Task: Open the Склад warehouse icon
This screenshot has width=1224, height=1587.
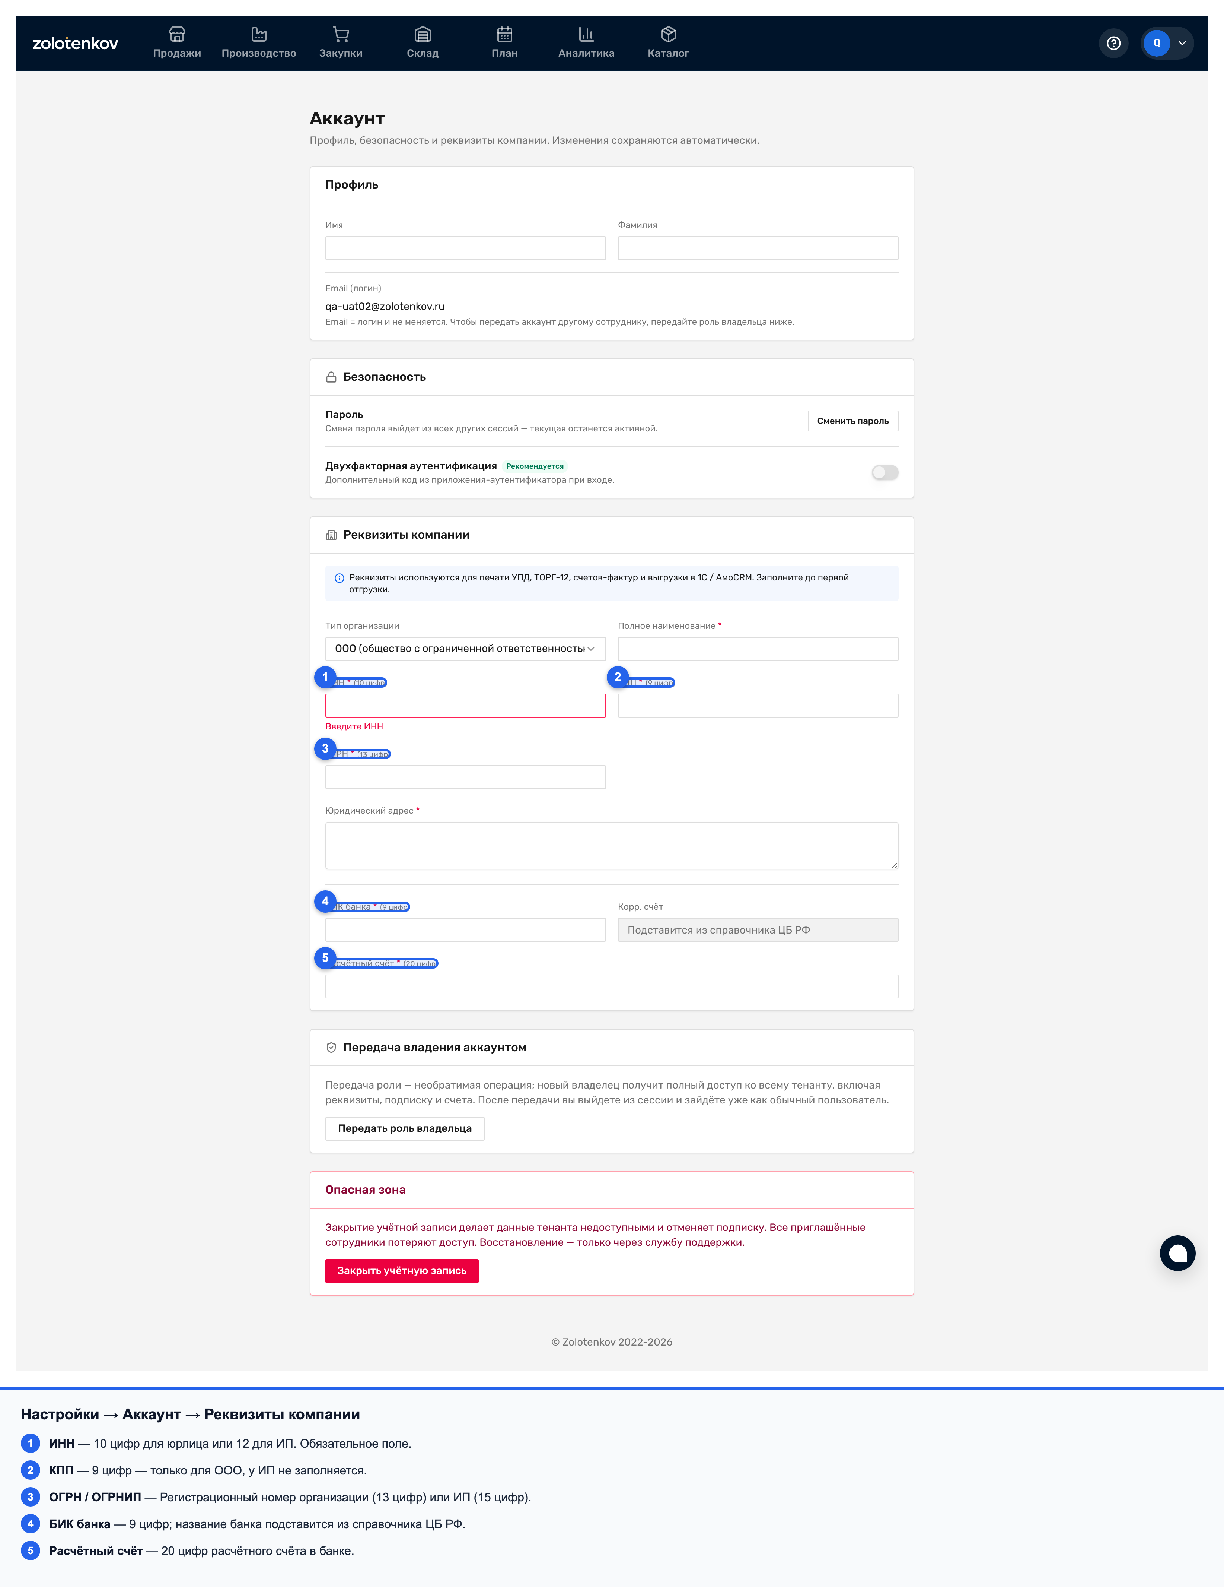Action: (x=423, y=34)
